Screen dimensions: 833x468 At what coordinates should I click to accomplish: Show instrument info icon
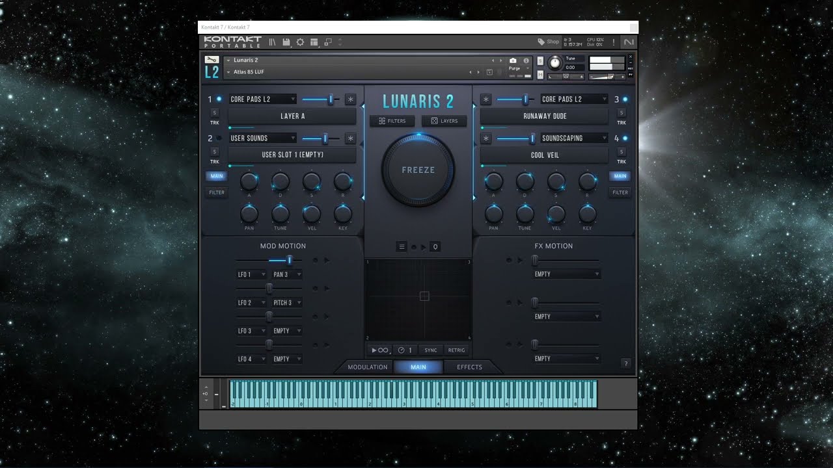pyautogui.click(x=526, y=60)
